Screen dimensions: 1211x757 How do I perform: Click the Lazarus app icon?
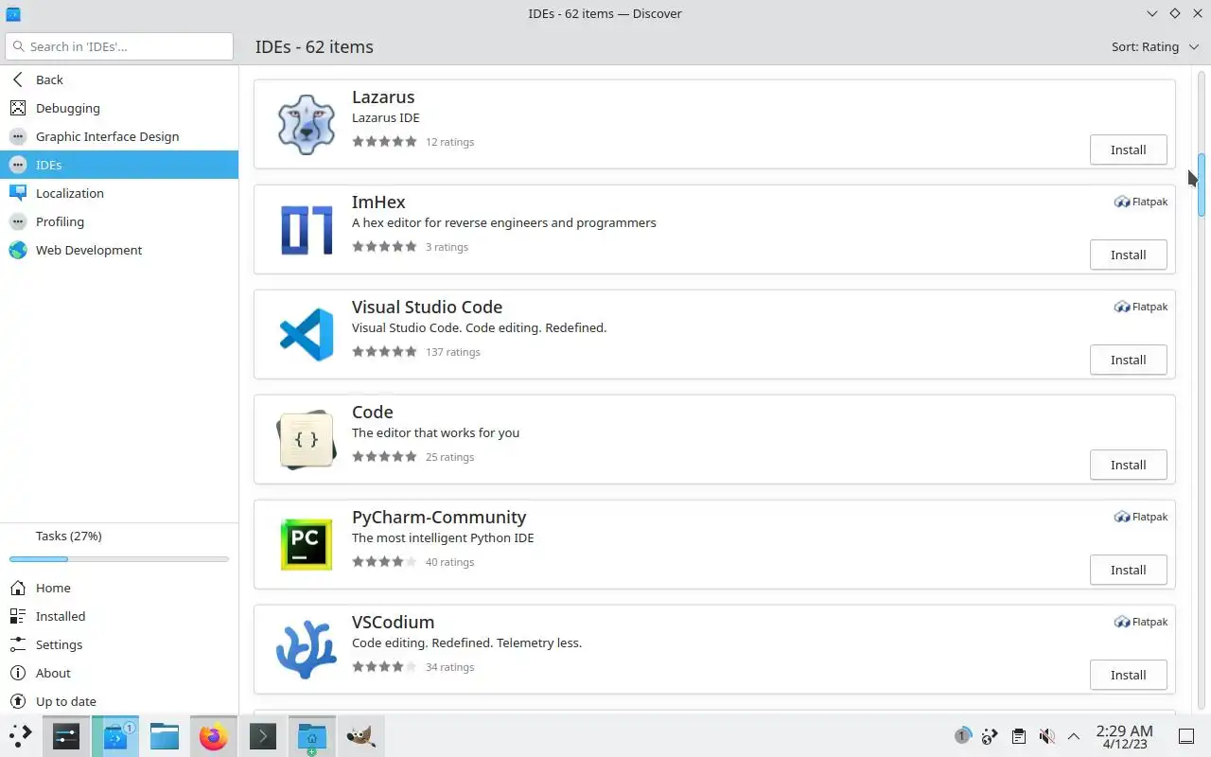(x=306, y=124)
